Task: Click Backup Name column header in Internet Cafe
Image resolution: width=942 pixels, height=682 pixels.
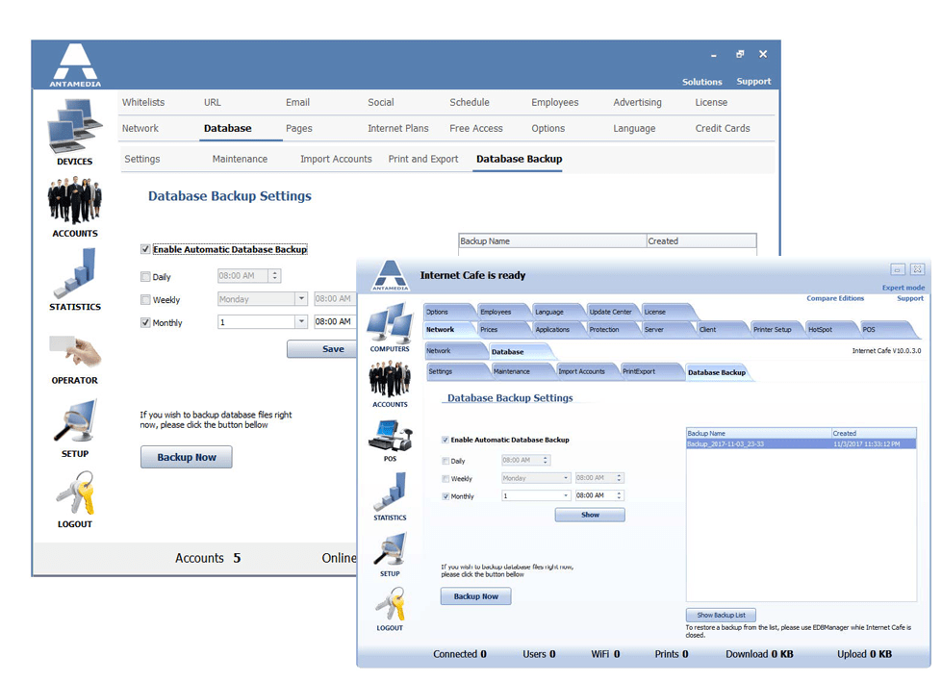Action: tap(759, 433)
